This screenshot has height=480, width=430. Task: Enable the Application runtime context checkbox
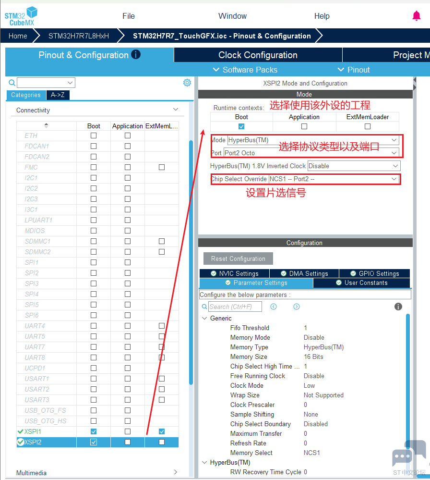[304, 126]
